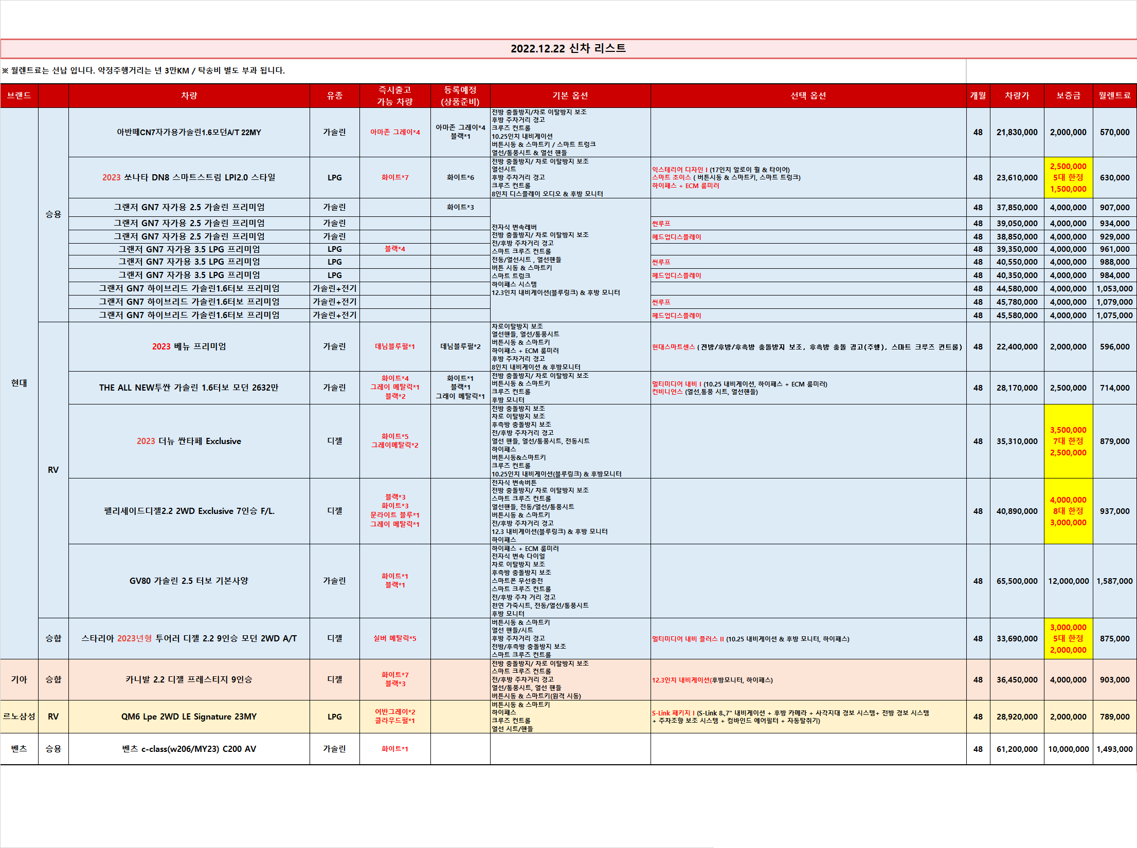Click the '즉시출고 가능 차량' column header
1137x848 pixels.
click(395, 96)
